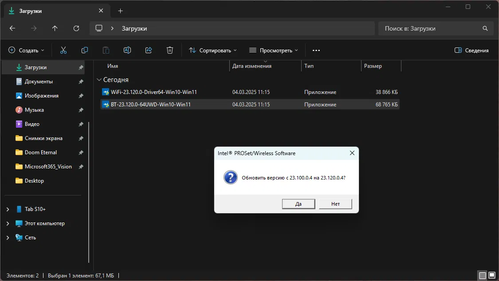Click the sidebar vertical scrollbar

[89, 192]
